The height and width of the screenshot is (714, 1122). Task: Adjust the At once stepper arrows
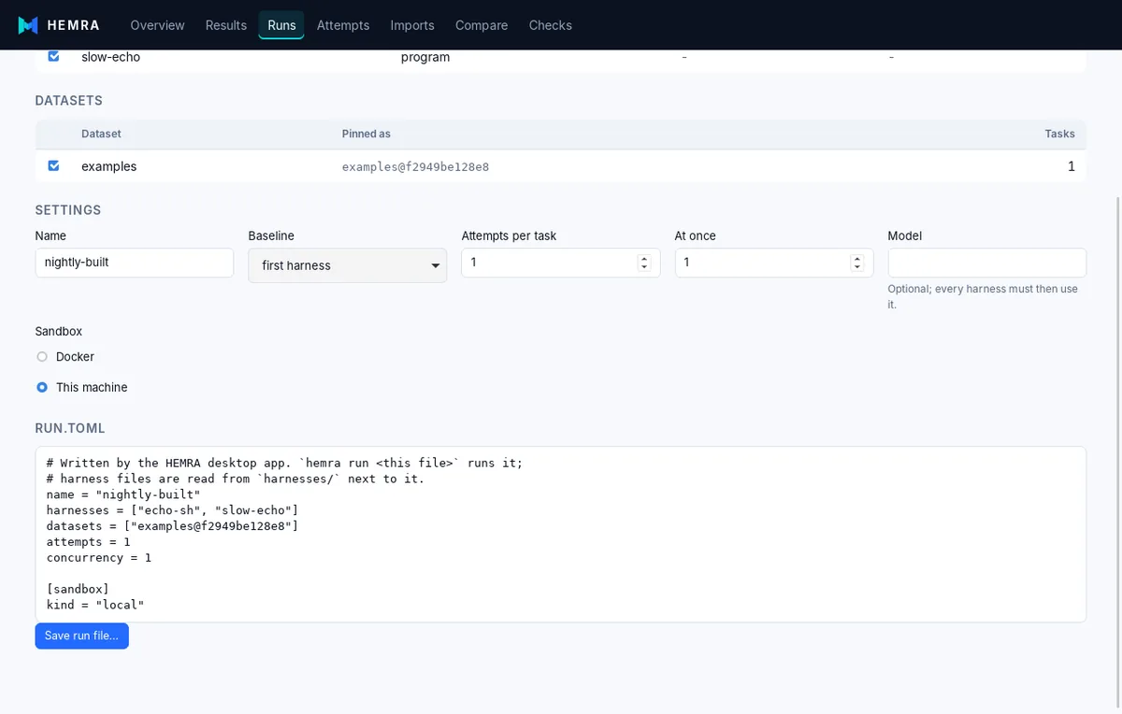(857, 263)
